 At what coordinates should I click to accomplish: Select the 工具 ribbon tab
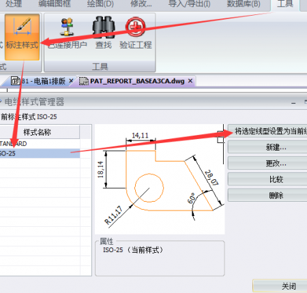(x=285, y=4)
